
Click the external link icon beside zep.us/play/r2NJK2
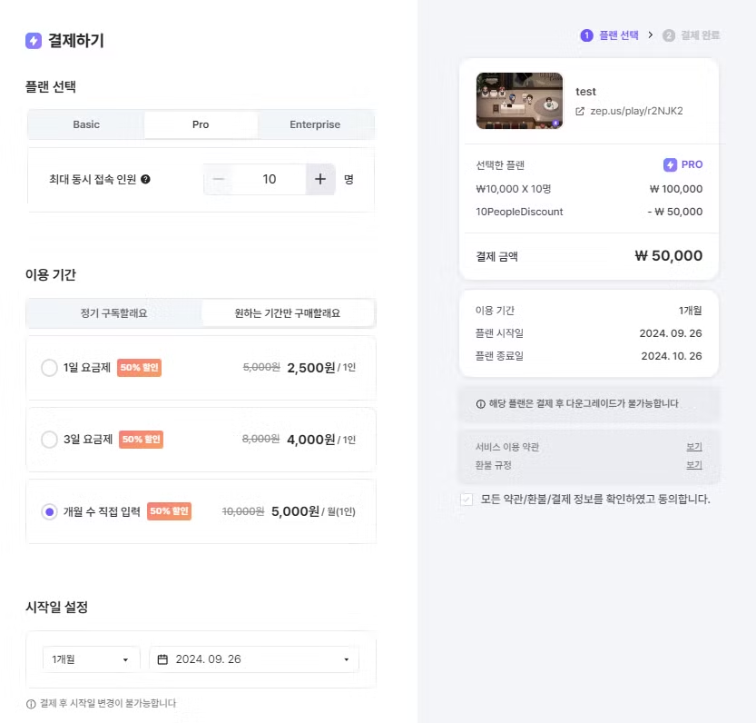(x=580, y=111)
